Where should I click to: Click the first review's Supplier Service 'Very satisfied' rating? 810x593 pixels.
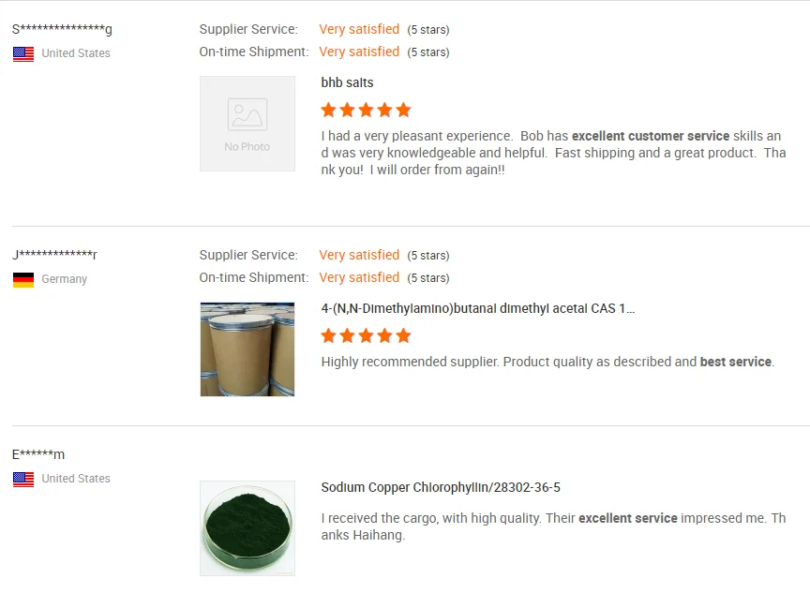[x=359, y=29]
